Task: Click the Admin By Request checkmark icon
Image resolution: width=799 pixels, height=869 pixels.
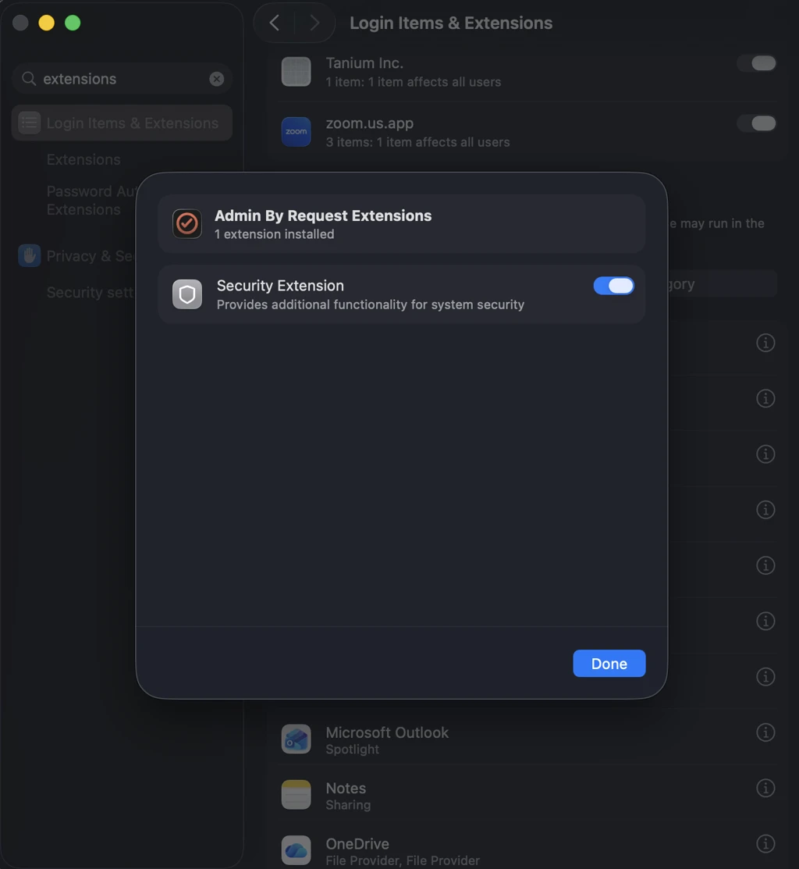Action: coord(187,224)
